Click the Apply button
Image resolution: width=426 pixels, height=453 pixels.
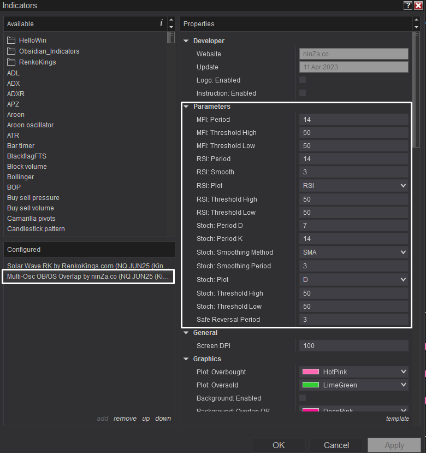coord(394,445)
